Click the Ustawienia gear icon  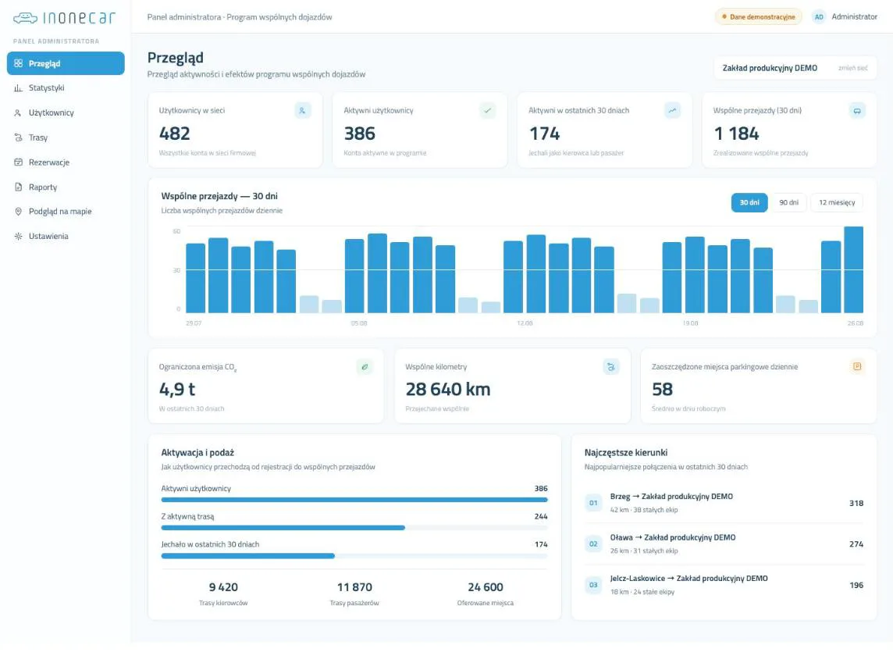(x=18, y=236)
